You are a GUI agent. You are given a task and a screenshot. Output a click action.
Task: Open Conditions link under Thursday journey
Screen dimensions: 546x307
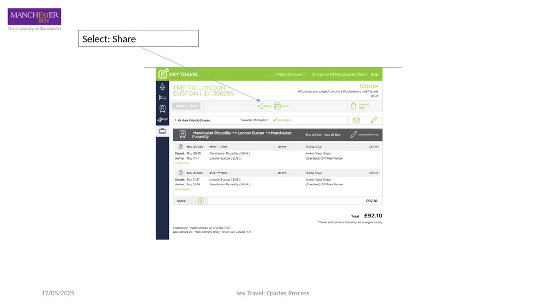pyautogui.click(x=182, y=163)
